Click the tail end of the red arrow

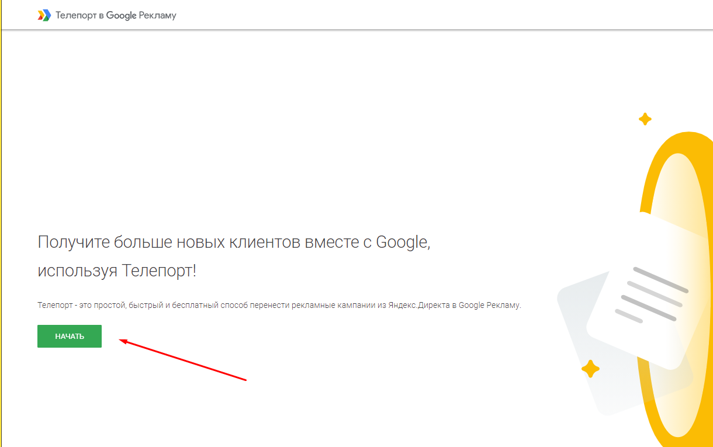point(244,380)
